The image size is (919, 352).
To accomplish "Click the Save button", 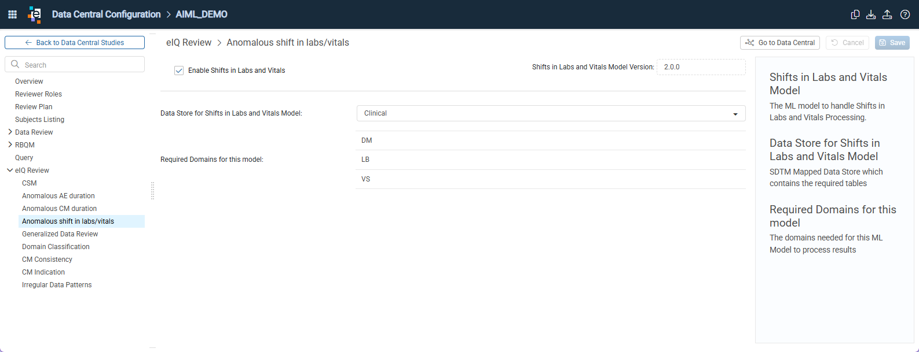I will click(892, 43).
